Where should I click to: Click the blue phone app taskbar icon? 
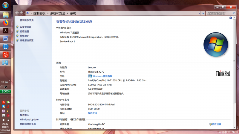tap(5, 47)
